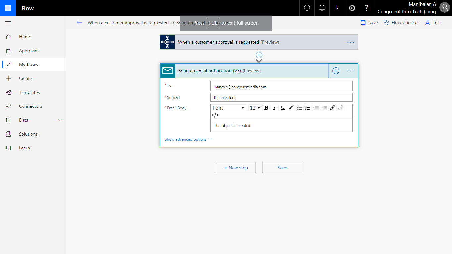452x254 pixels.
Task: Toggle italic formatting in email body
Action: pos(274,108)
